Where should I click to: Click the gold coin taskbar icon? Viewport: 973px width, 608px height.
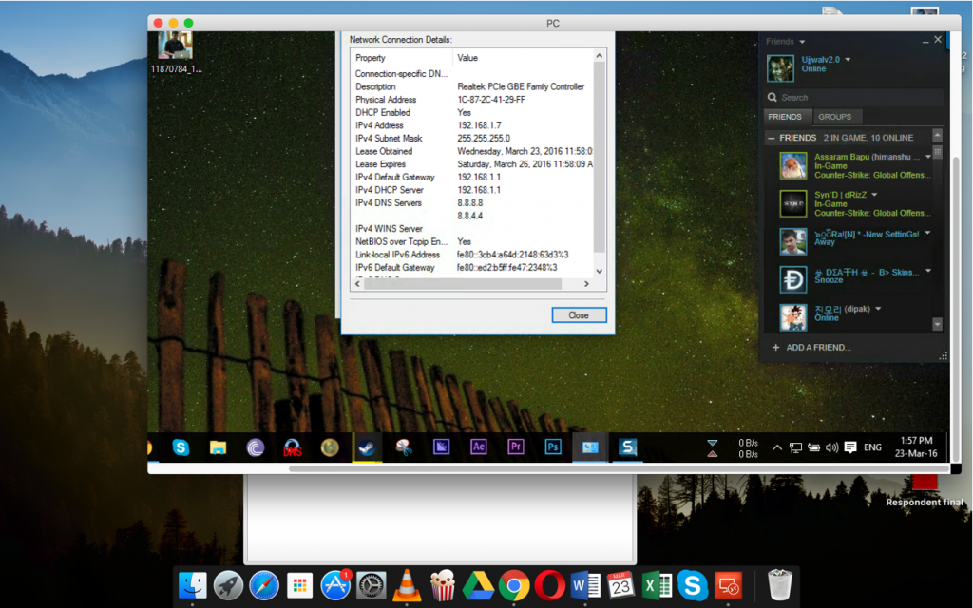pyautogui.click(x=330, y=447)
